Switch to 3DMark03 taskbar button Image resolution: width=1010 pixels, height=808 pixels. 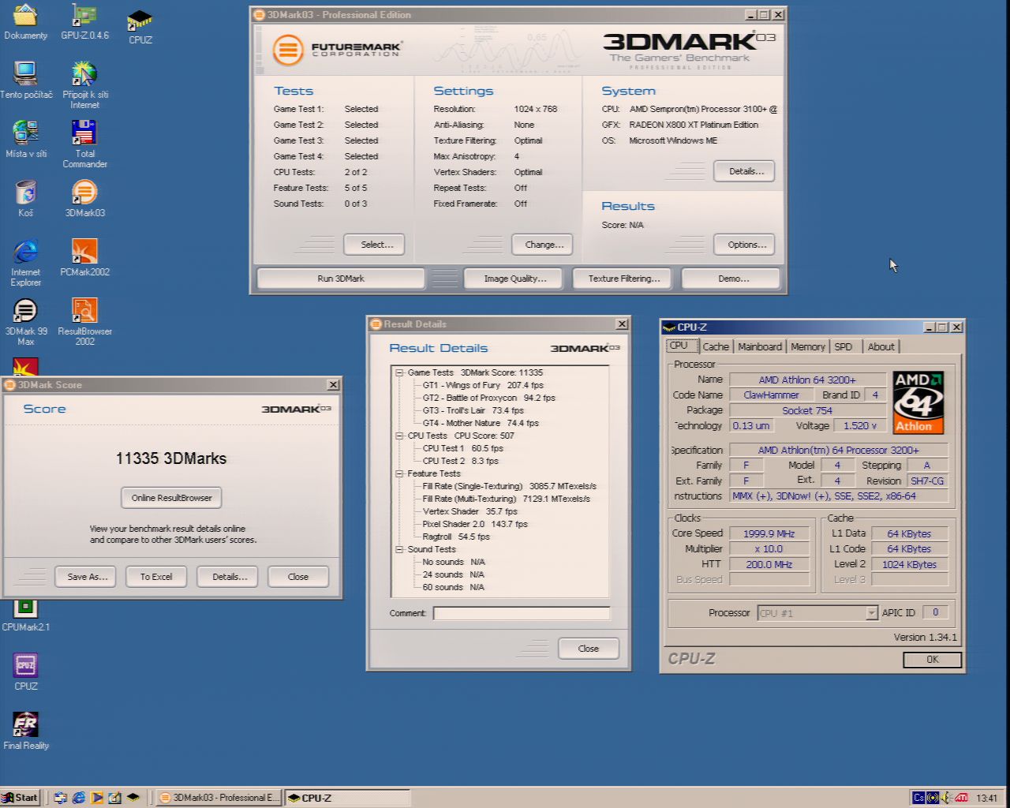click(x=218, y=798)
